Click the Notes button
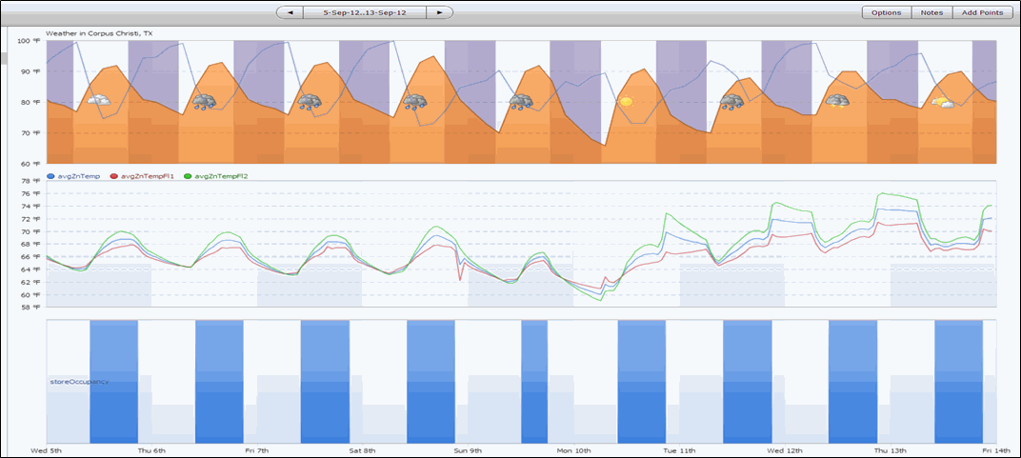The height and width of the screenshot is (458, 1021). tap(931, 12)
